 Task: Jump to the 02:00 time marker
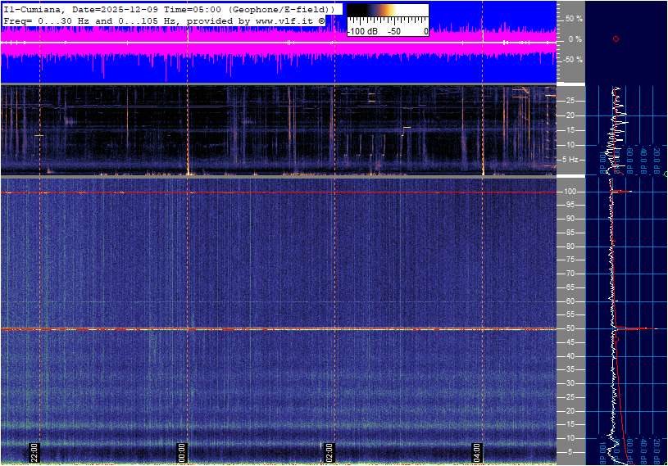click(329, 452)
